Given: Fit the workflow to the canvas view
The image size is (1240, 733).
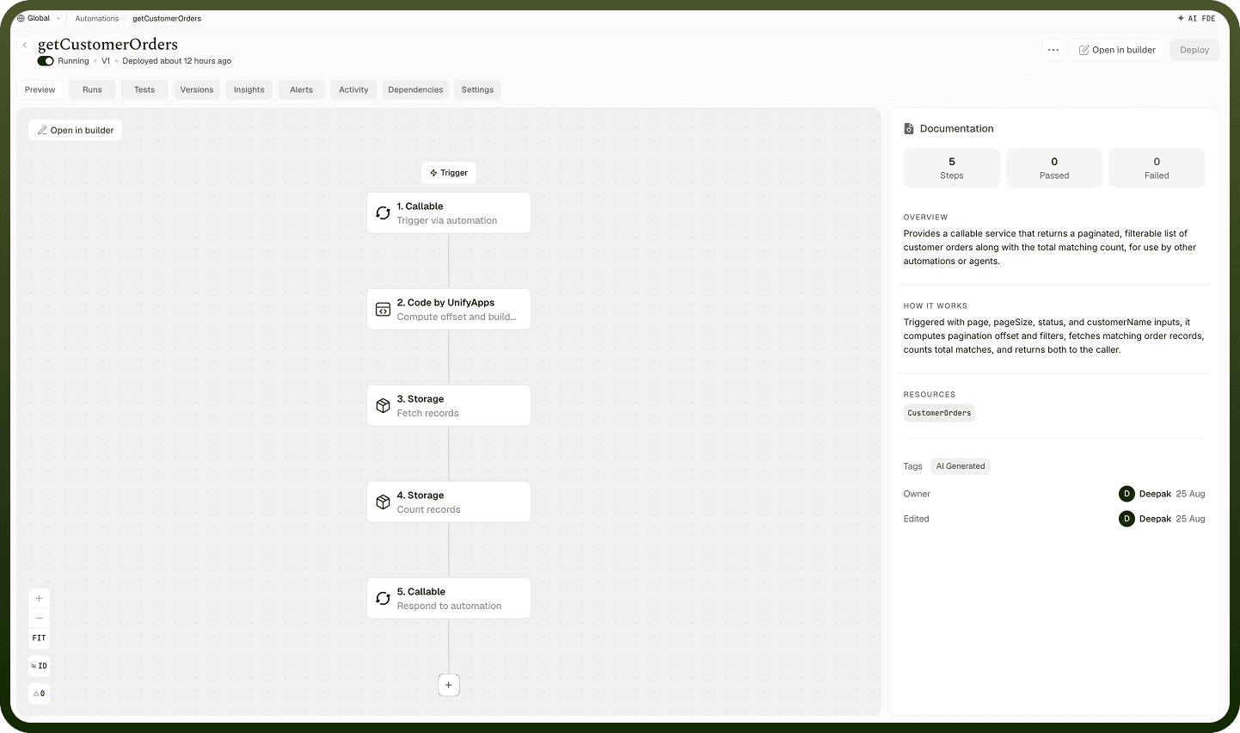Looking at the screenshot, I should (39, 638).
